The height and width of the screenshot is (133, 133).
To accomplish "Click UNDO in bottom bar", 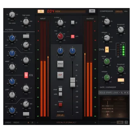I will pyautogui.click(x=8, y=122).
